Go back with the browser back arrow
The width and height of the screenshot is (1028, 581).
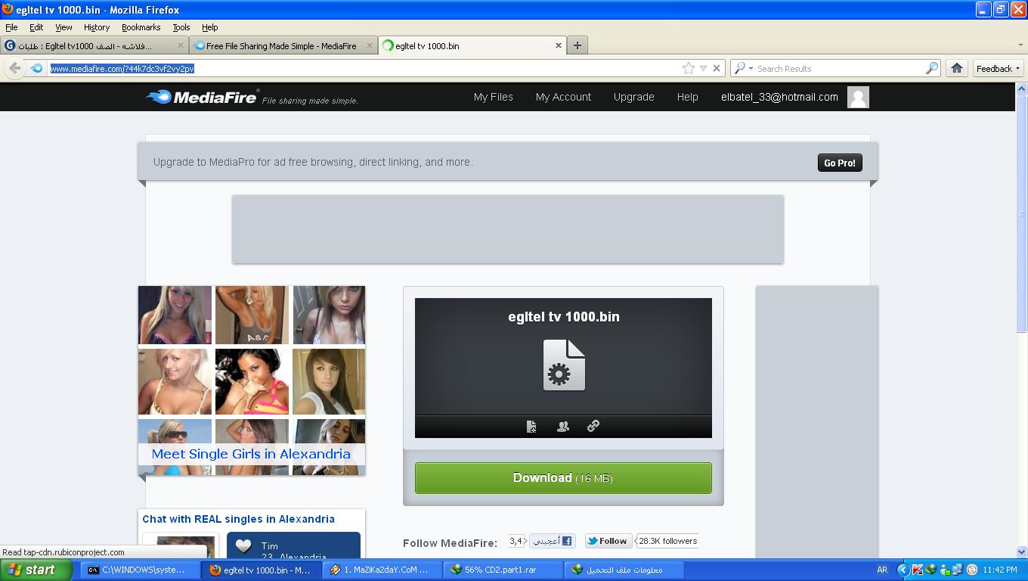pyautogui.click(x=14, y=68)
